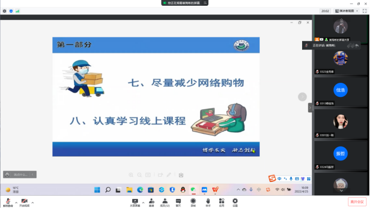Image resolution: width=370 pixels, height=208 pixels.
Task: Show network signal status icon
Action: (18, 11)
